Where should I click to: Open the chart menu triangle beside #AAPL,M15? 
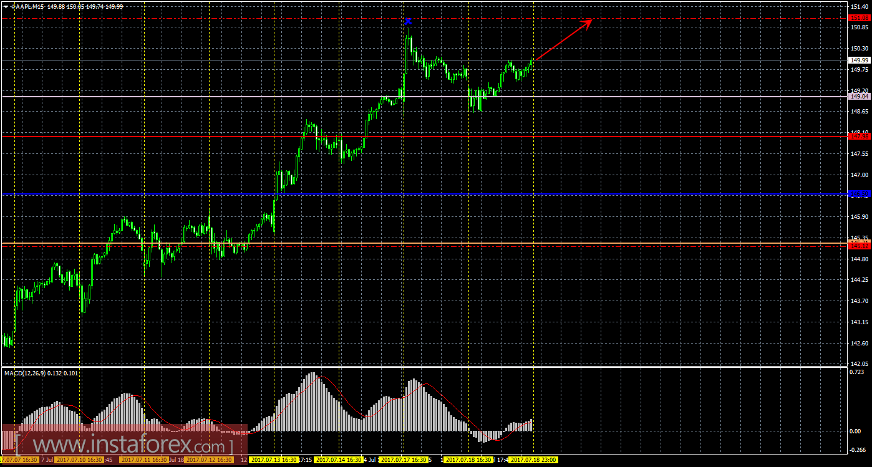click(x=6, y=6)
